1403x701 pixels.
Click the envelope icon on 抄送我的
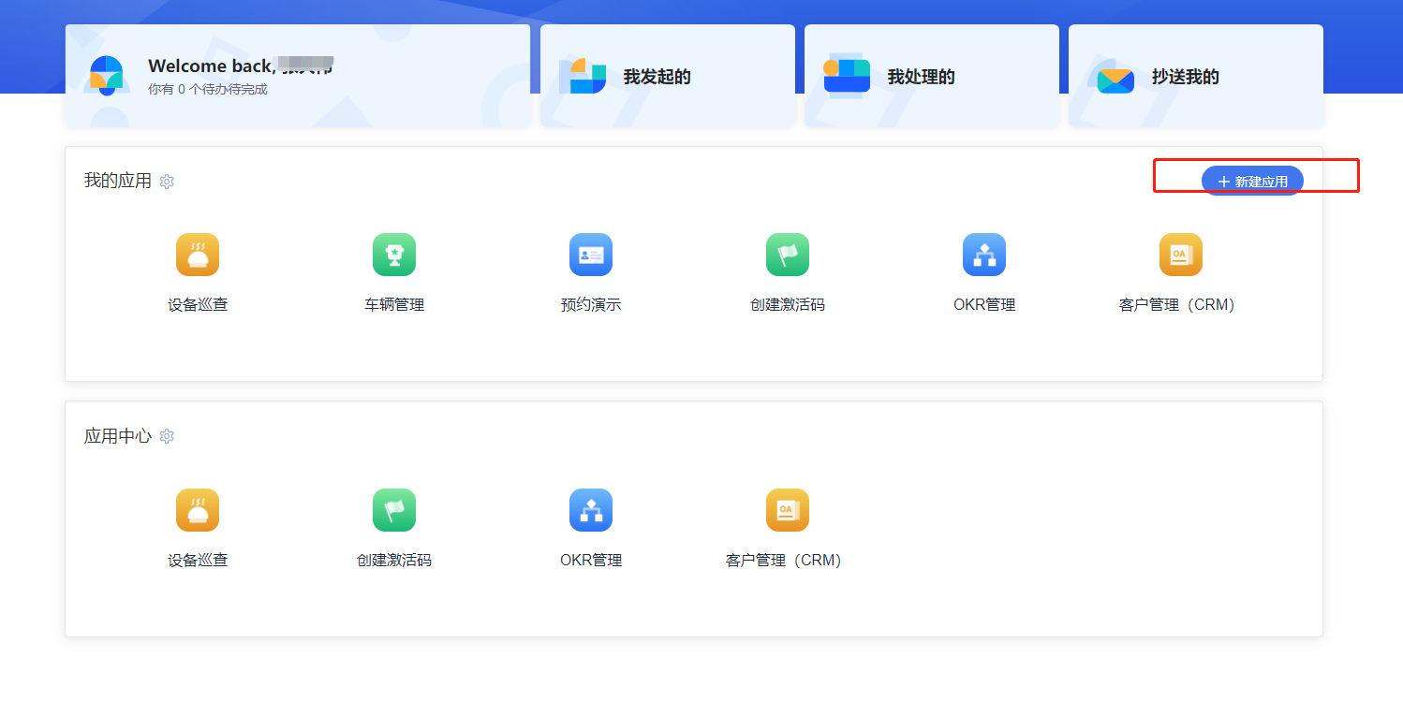[1115, 80]
